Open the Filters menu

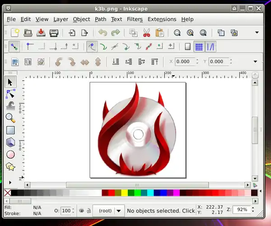(135, 19)
